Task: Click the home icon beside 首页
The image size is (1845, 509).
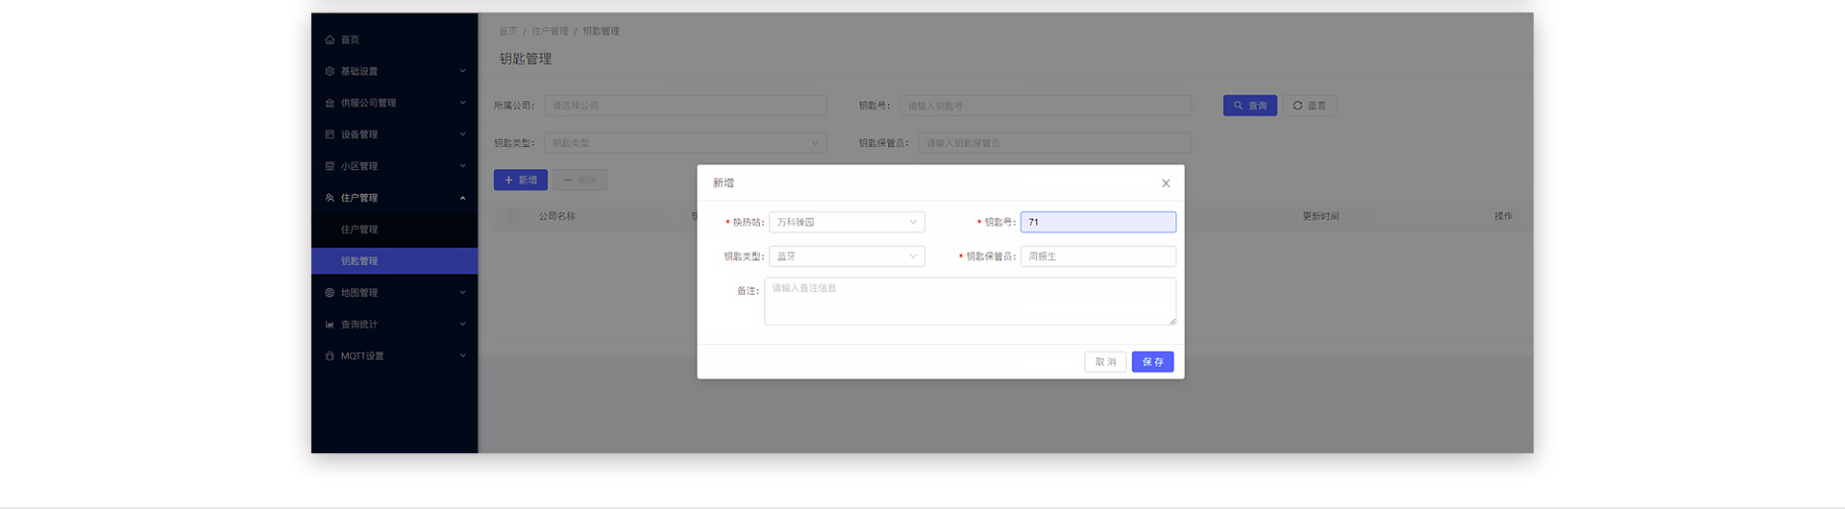Action: pos(330,39)
